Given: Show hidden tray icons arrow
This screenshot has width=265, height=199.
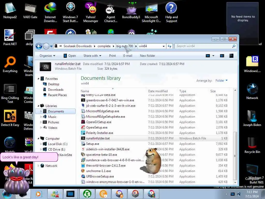Looking at the screenshot, I should 226,194.
